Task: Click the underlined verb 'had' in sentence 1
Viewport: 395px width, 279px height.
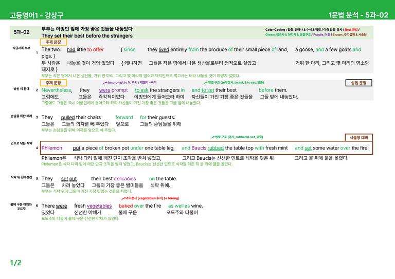Action: [71, 49]
